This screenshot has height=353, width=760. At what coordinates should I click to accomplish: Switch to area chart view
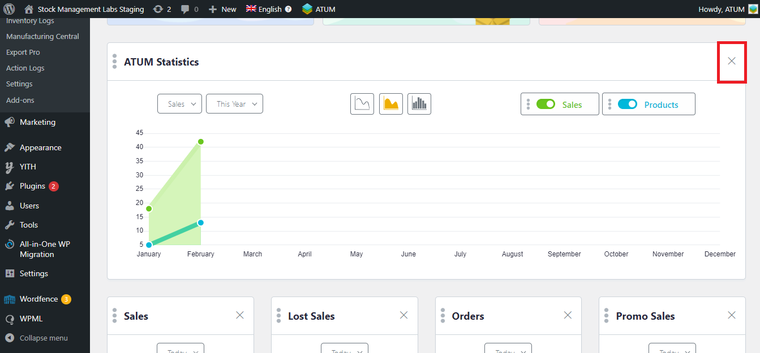click(391, 104)
